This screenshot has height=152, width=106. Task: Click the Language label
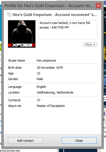(15, 87)
